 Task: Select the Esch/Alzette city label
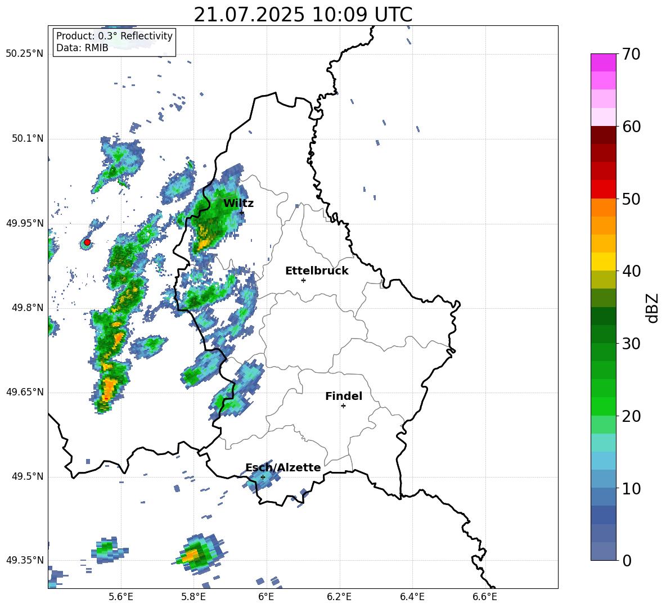click(x=283, y=467)
